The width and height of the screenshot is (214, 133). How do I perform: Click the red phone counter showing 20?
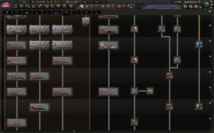pyautogui.click(x=84, y=2)
